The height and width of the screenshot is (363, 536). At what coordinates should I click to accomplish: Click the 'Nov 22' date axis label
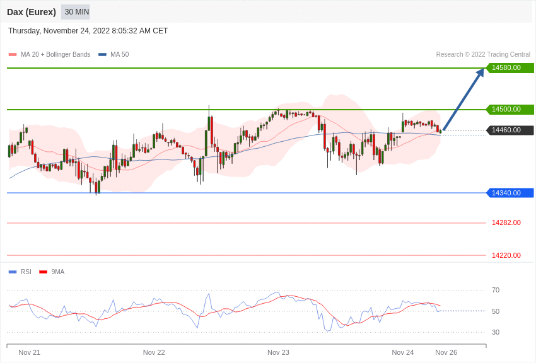point(154,352)
